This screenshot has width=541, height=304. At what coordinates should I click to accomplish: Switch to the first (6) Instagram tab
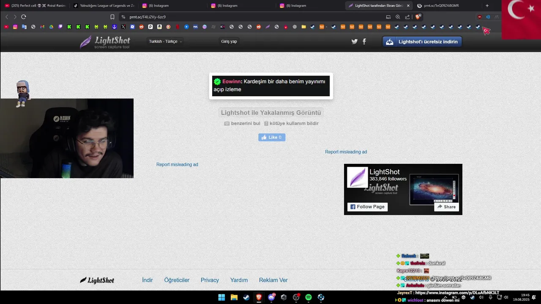coord(173,5)
